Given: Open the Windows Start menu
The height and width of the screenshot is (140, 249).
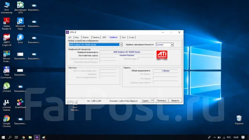Looking at the screenshot, I should 3,137.
